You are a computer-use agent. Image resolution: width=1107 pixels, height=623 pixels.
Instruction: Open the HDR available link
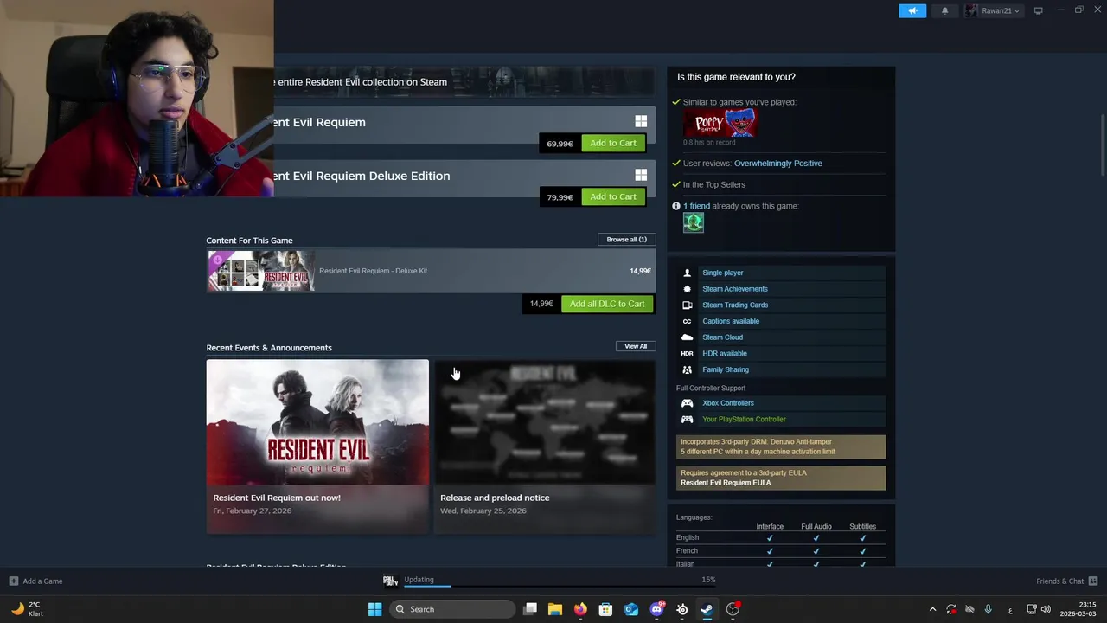coord(724,353)
